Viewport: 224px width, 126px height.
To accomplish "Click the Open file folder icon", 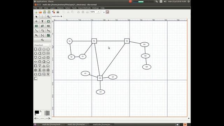I will pyautogui.click(x=40, y=12).
